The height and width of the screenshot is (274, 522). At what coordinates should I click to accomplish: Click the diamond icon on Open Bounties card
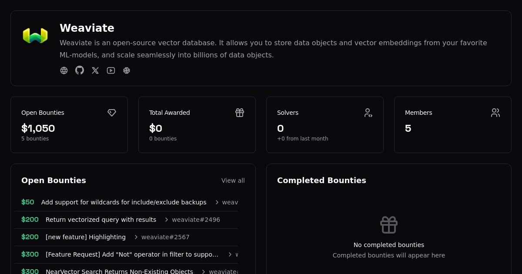coord(112,113)
